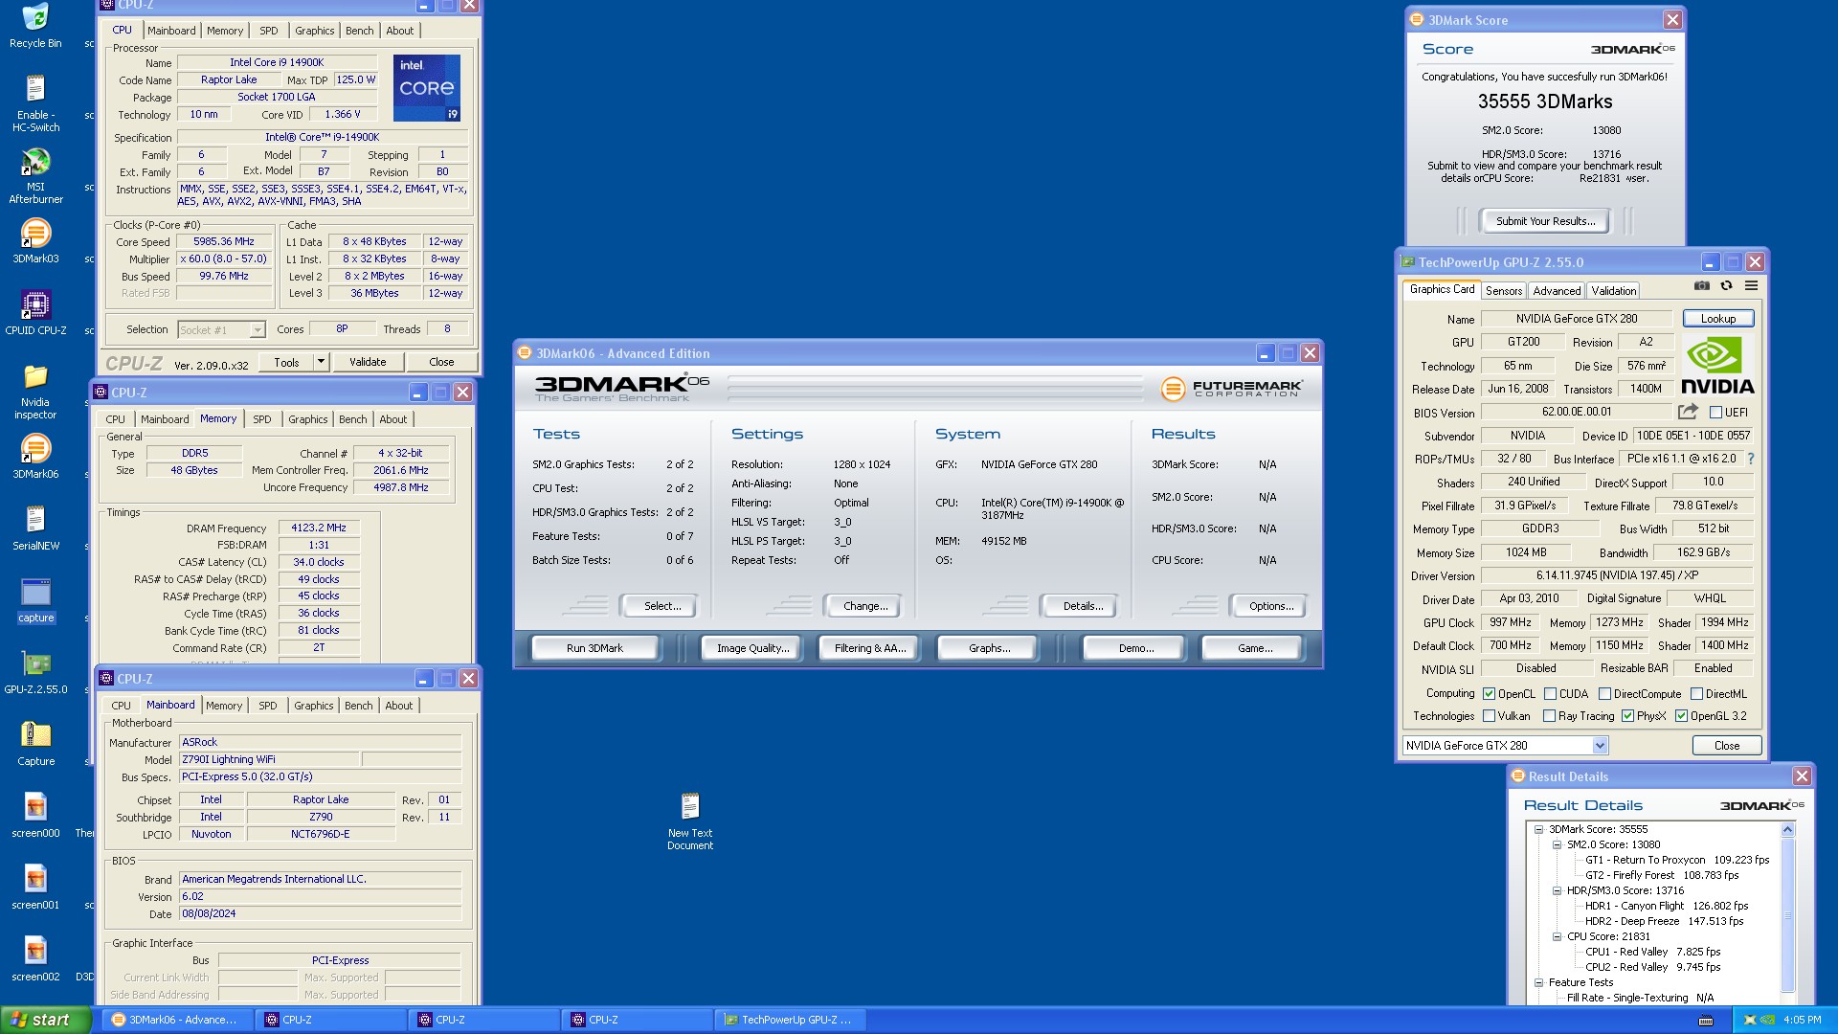The width and height of the screenshot is (1838, 1034).
Task: Click Run 3DMark button
Action: (594, 648)
